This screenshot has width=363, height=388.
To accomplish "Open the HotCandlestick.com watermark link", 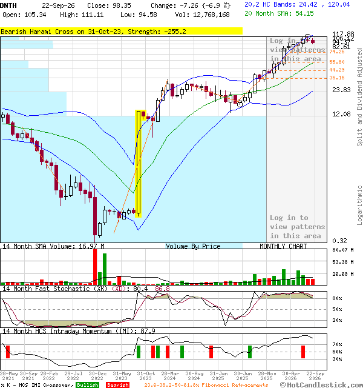I will click(321, 385).
